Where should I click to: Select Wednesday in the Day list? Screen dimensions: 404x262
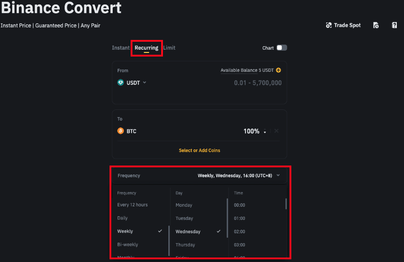coord(188,232)
